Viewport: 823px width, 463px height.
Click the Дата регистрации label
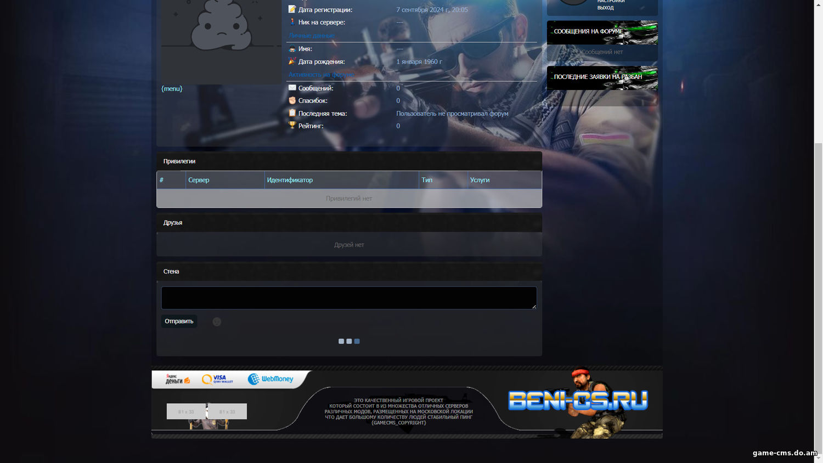pyautogui.click(x=325, y=10)
